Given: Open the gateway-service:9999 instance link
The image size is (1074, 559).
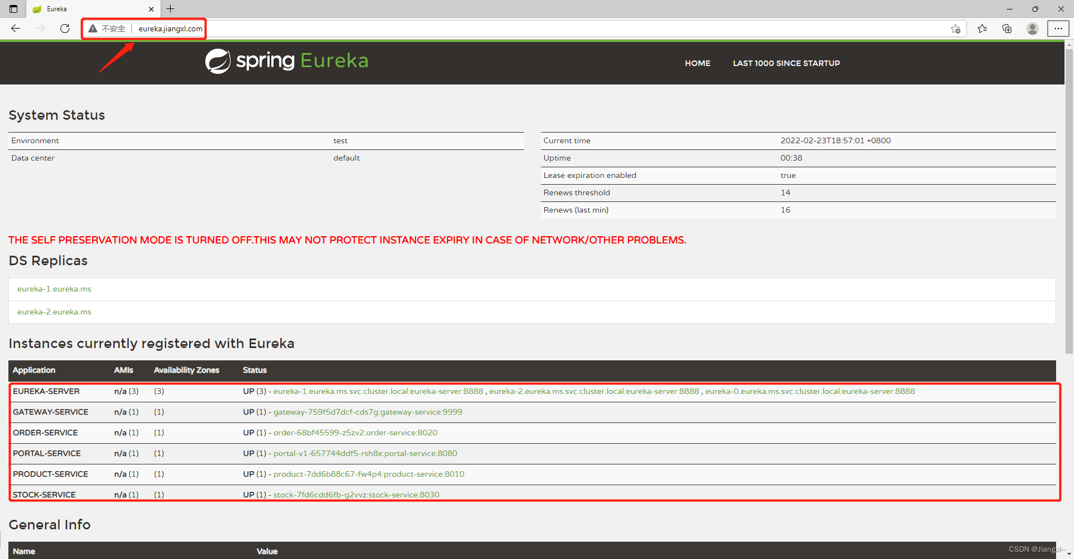Looking at the screenshot, I should pyautogui.click(x=368, y=412).
